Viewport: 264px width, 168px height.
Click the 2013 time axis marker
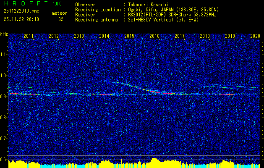(79, 36)
